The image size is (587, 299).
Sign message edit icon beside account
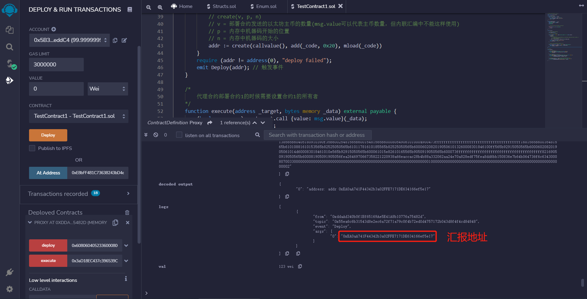124,40
